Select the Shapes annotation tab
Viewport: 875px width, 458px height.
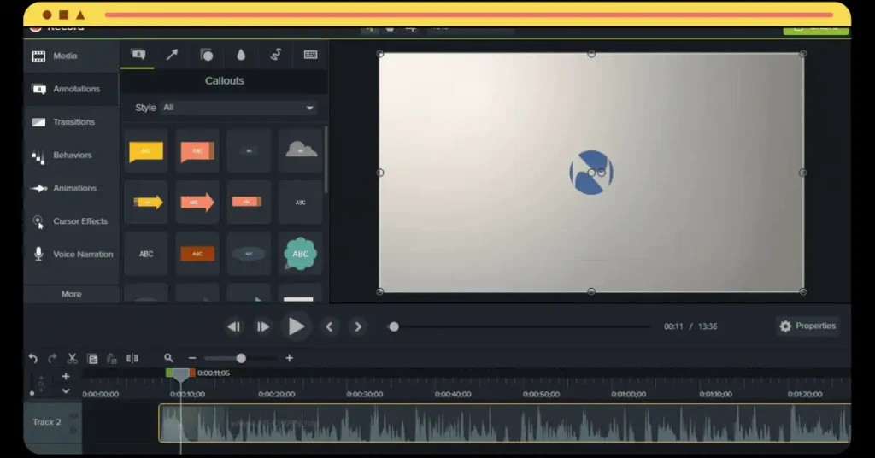[x=207, y=54]
